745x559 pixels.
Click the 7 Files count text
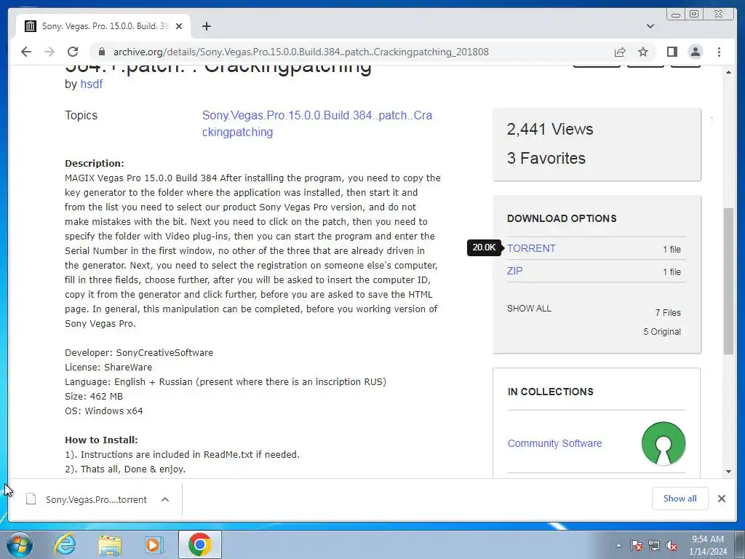point(668,313)
